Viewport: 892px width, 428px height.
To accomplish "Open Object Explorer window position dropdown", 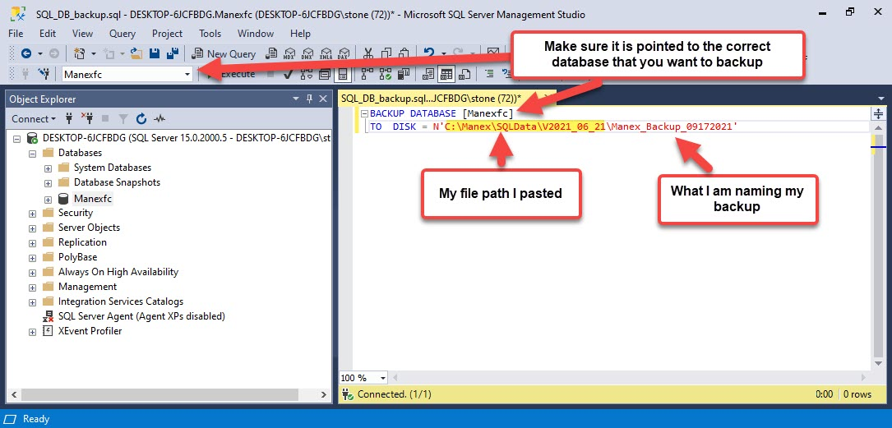I will (x=296, y=99).
